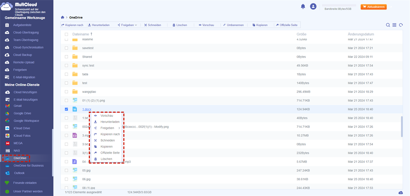410x196 pixels.
Task: Open NAS service
Action: click(17, 151)
